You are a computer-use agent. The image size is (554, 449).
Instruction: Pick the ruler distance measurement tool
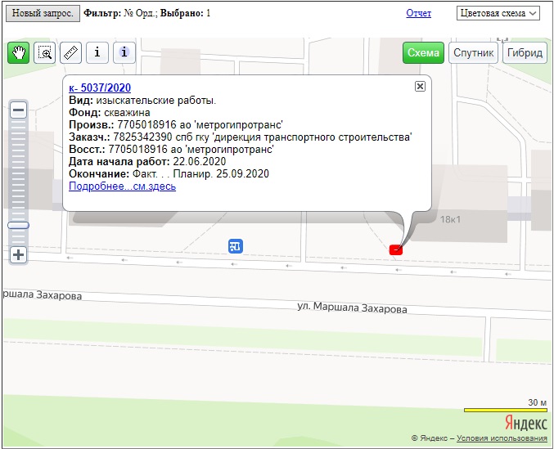coord(71,52)
